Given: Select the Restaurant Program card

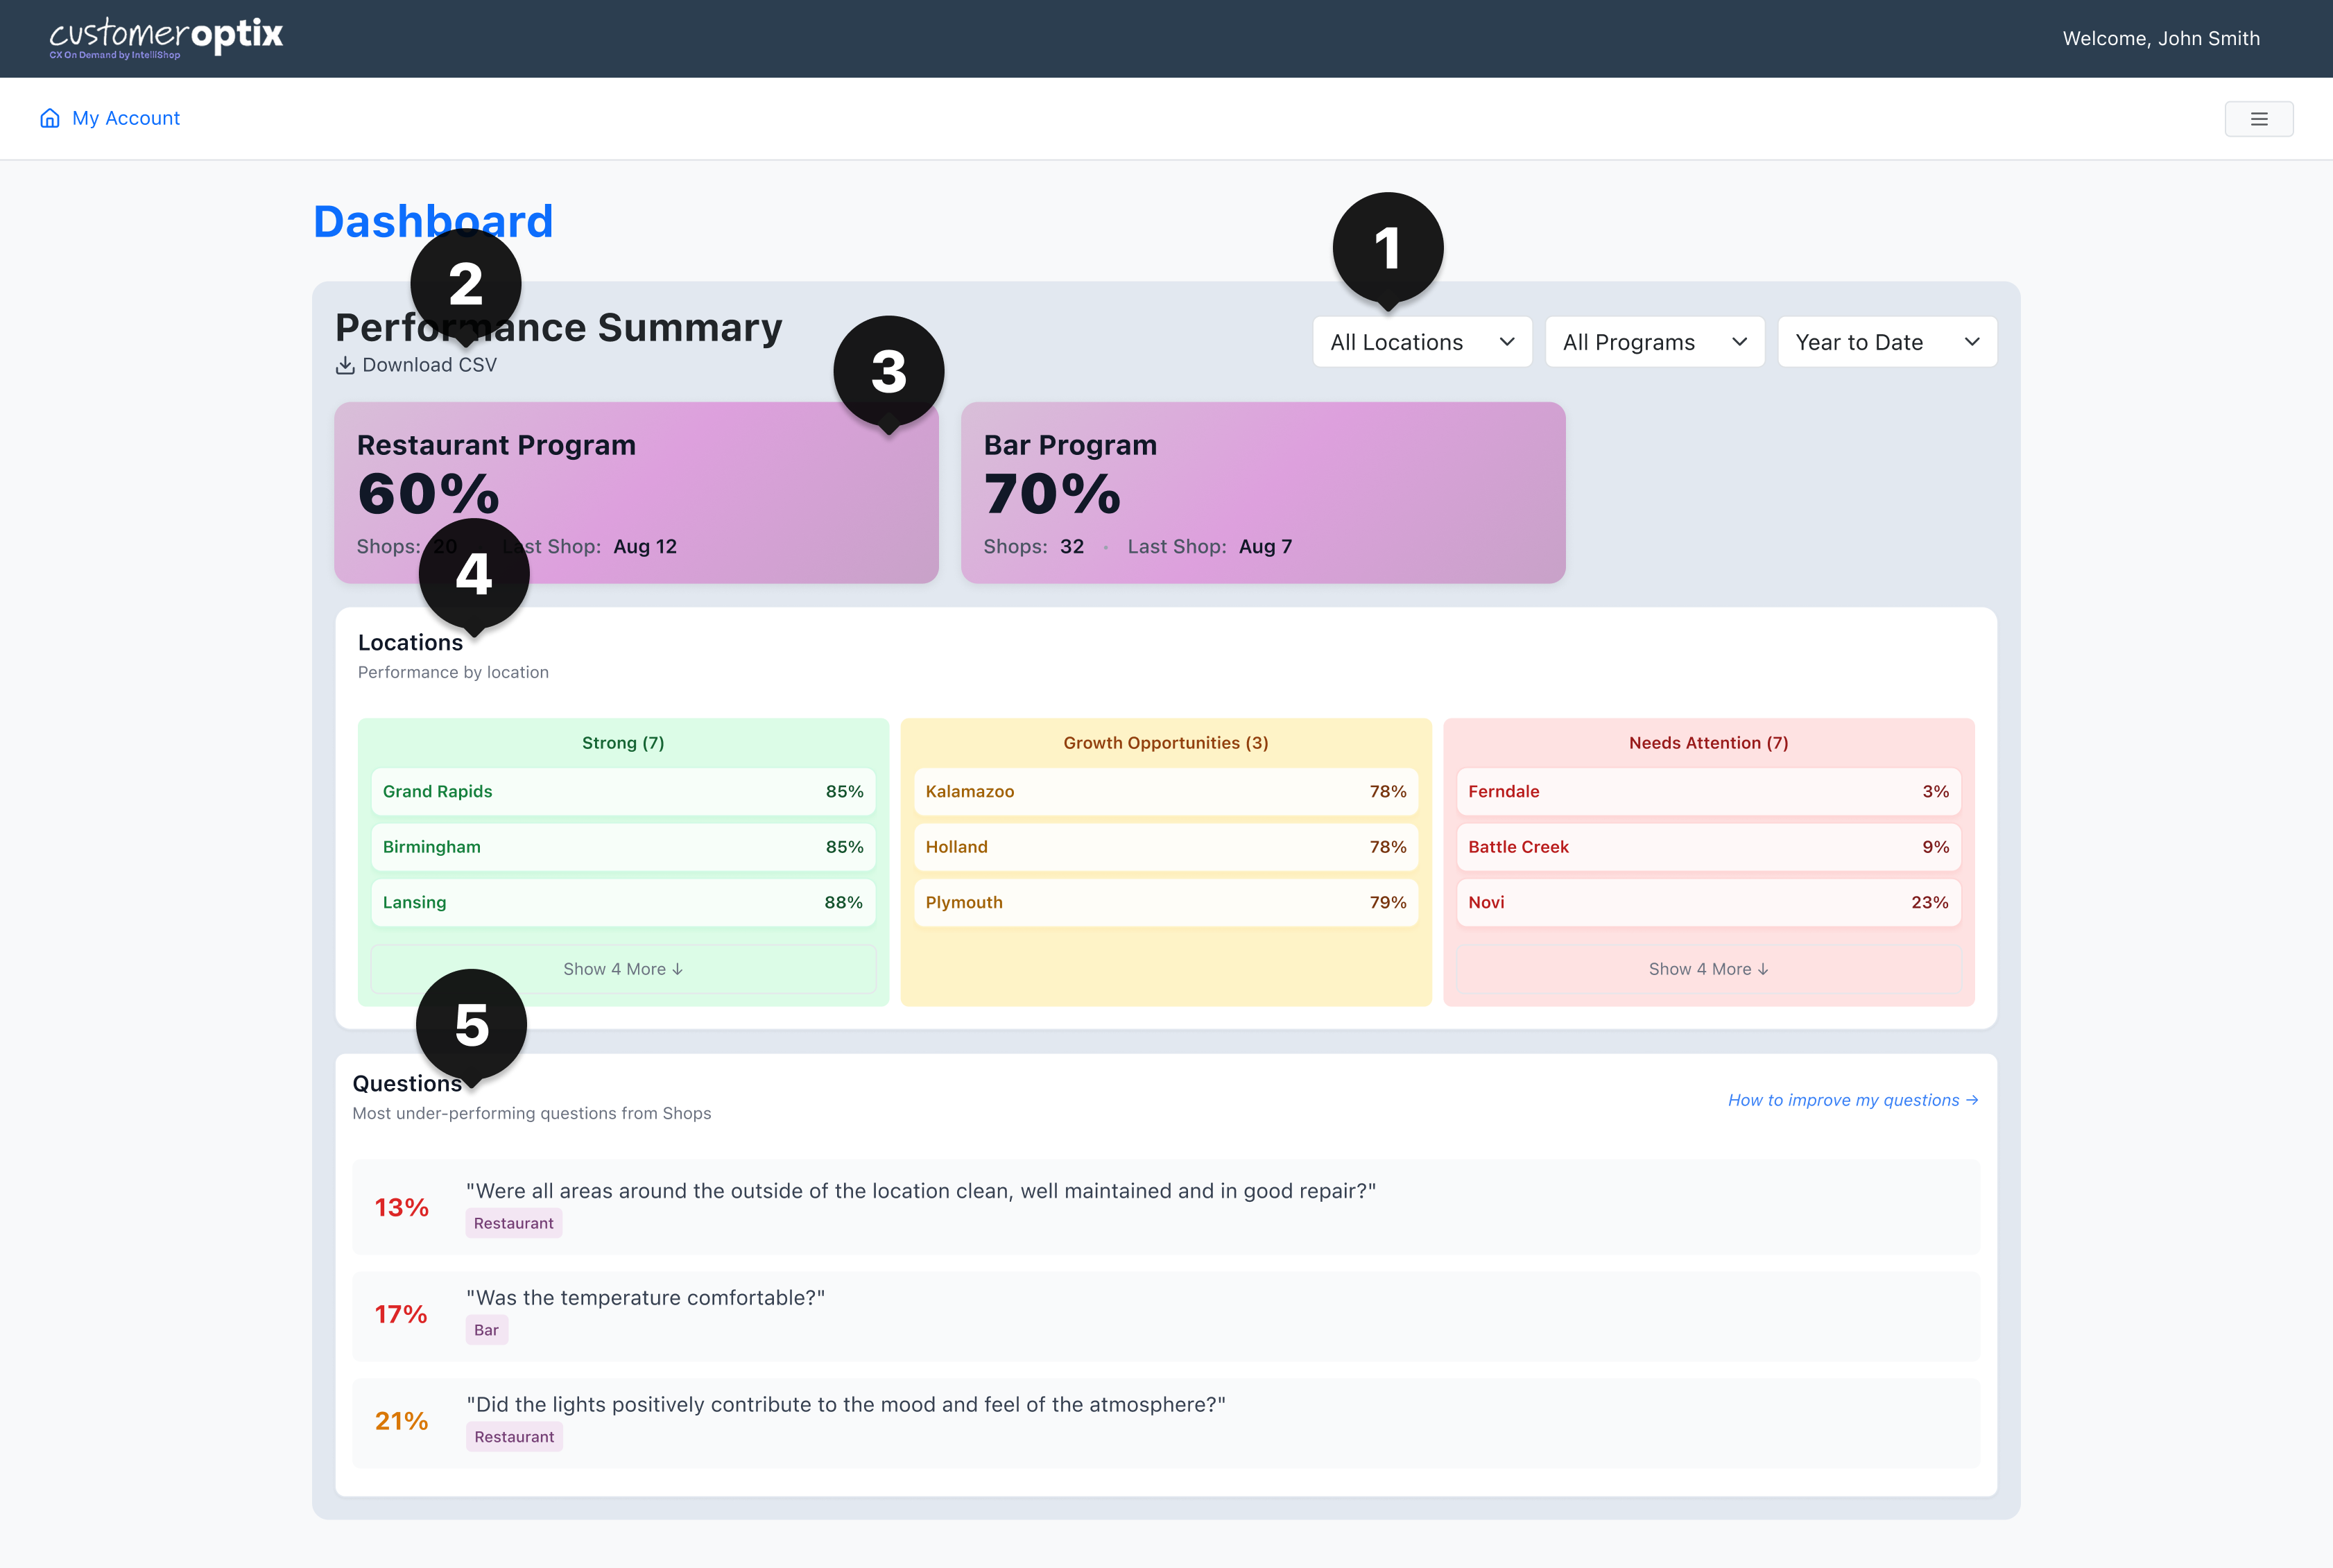Looking at the screenshot, I should 700,492.
